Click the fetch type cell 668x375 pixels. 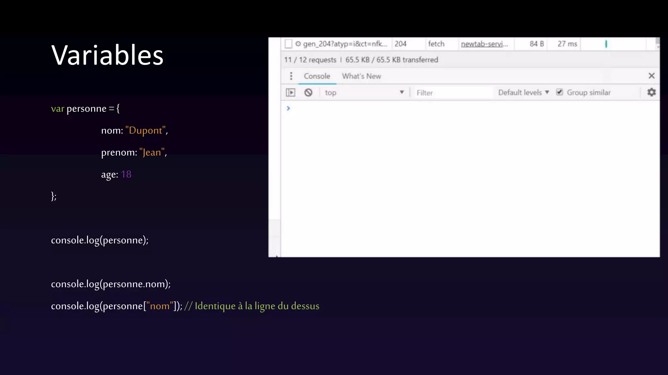click(436, 44)
